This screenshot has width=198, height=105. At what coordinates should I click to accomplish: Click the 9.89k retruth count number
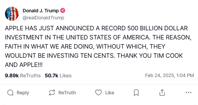pyautogui.click(x=12, y=75)
